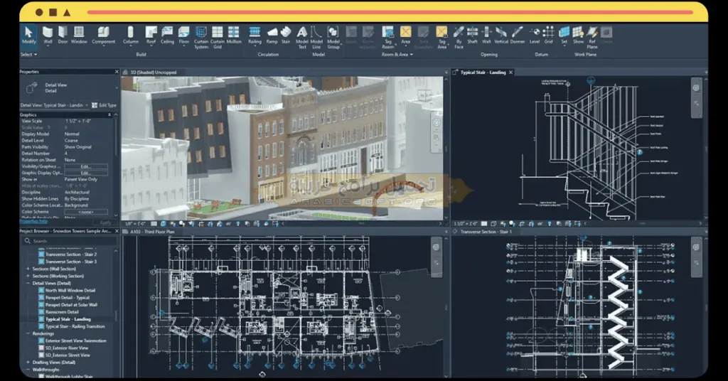The height and width of the screenshot is (381, 728).
Task: Click Edit for Graphic Display Options
Action: tap(86, 173)
